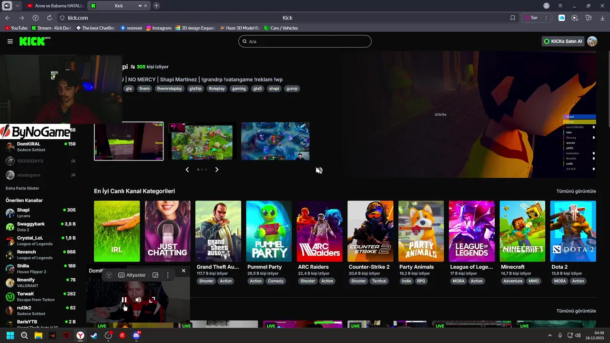Select the first featured stream thumbnail

tap(129, 141)
